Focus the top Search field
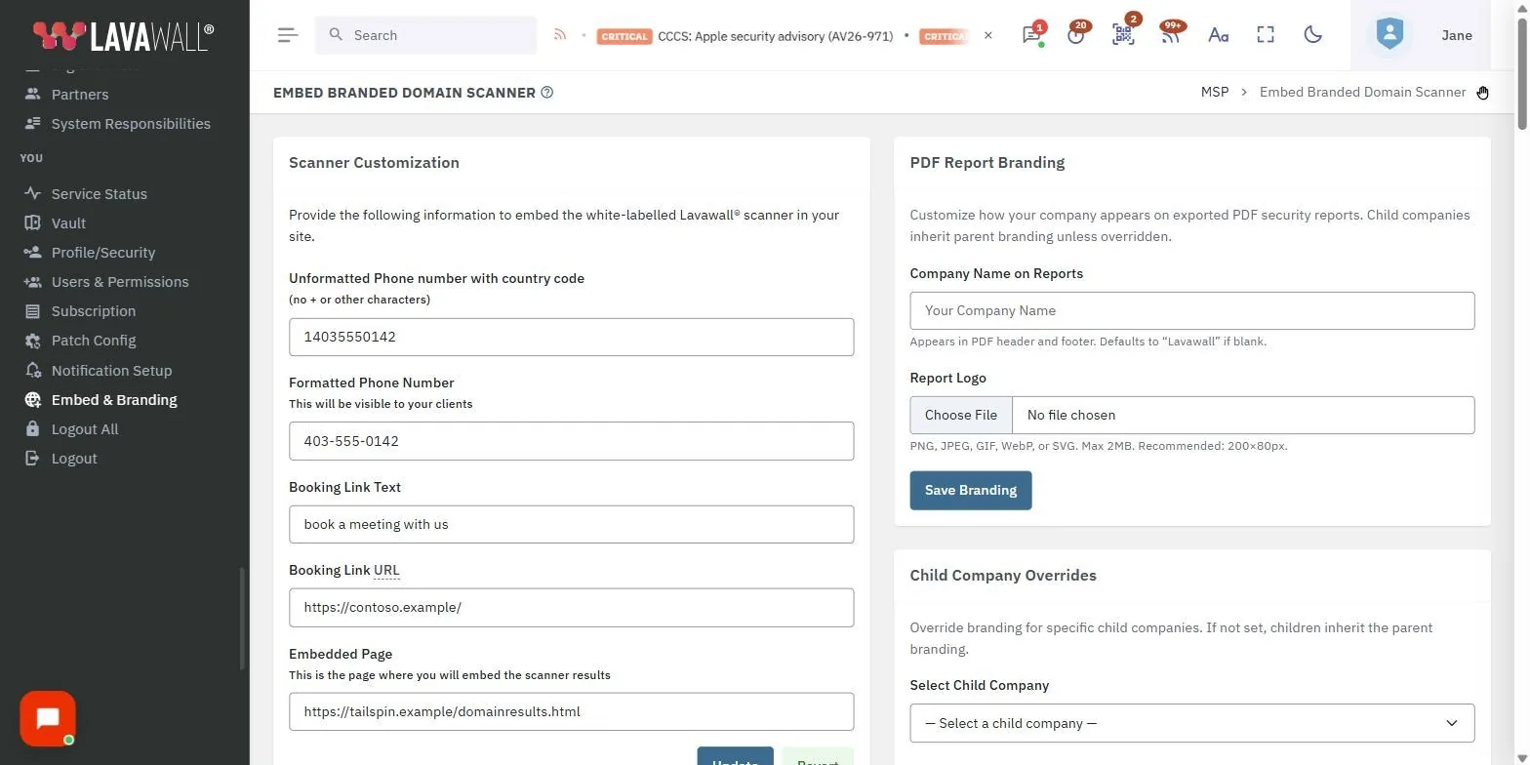The width and height of the screenshot is (1530, 765). click(425, 35)
